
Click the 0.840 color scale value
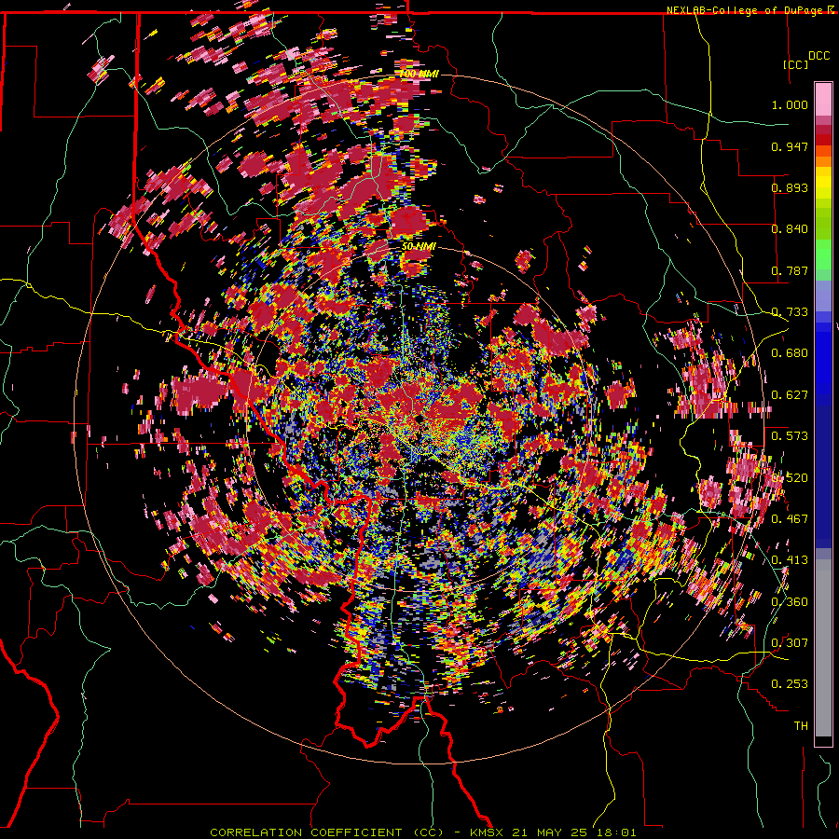tap(790, 229)
